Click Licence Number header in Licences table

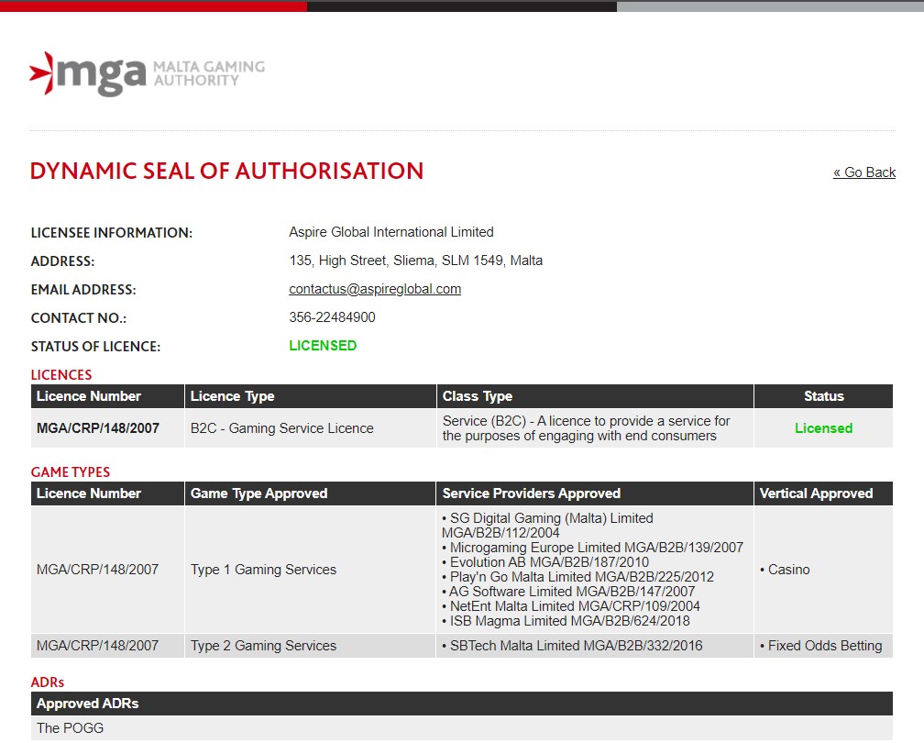click(107, 396)
